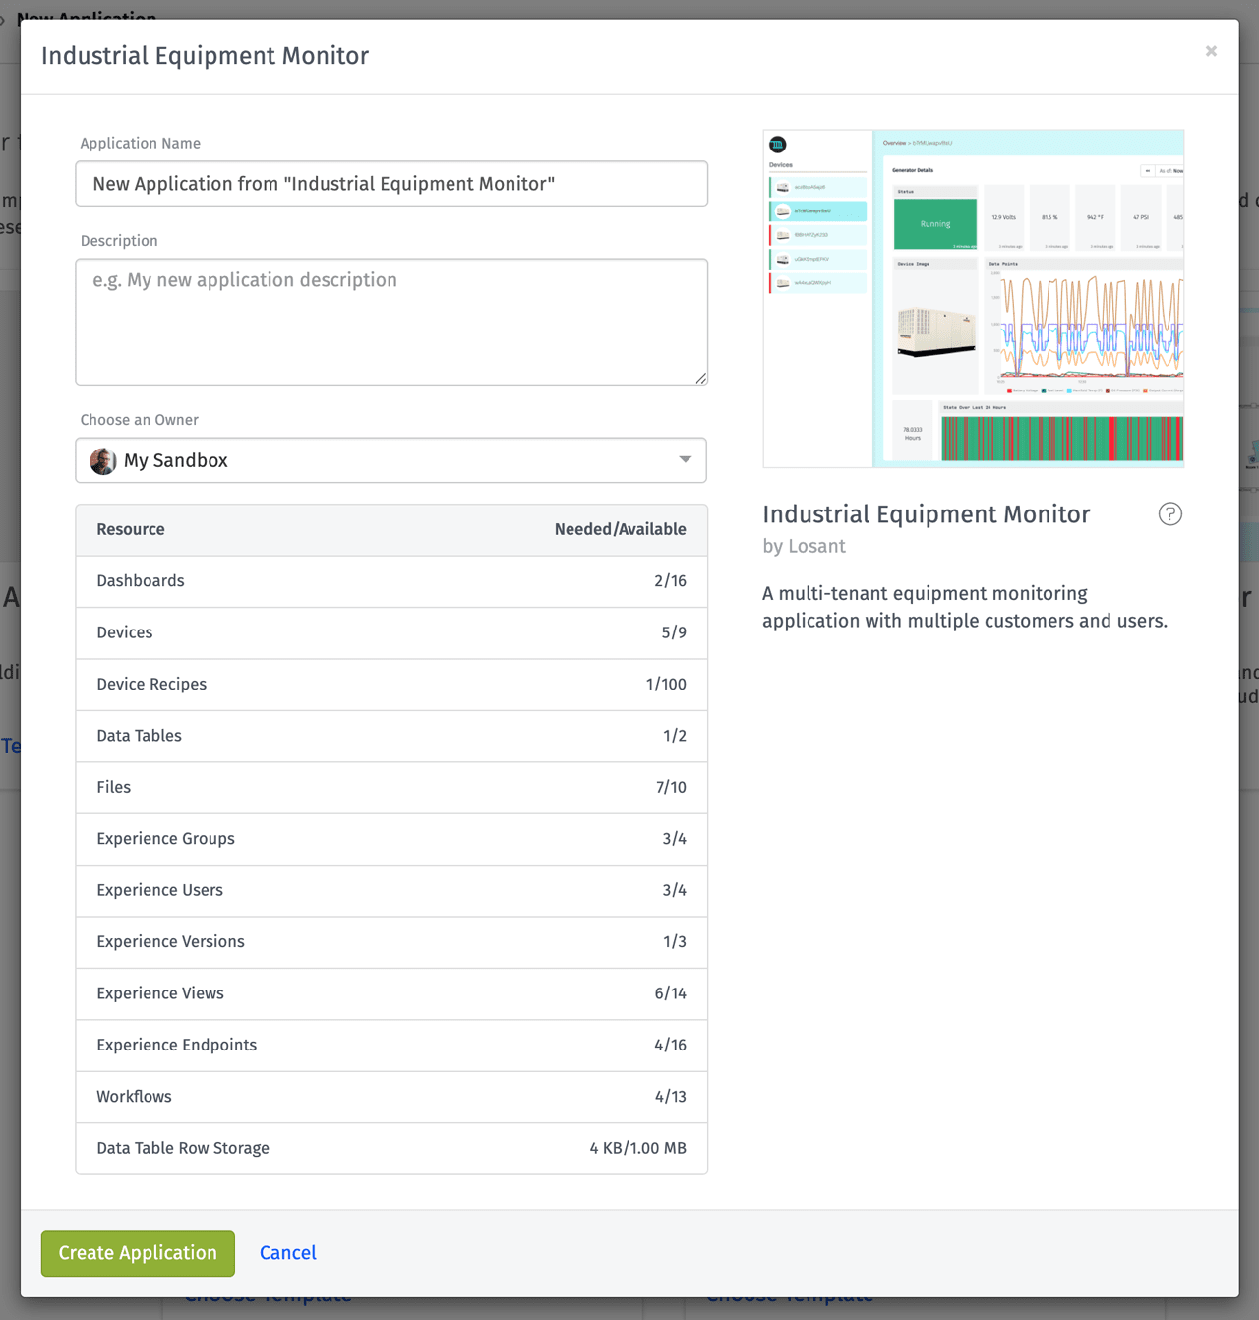This screenshot has width=1259, height=1320.
Task: Click the Create Application button
Action: (137, 1253)
